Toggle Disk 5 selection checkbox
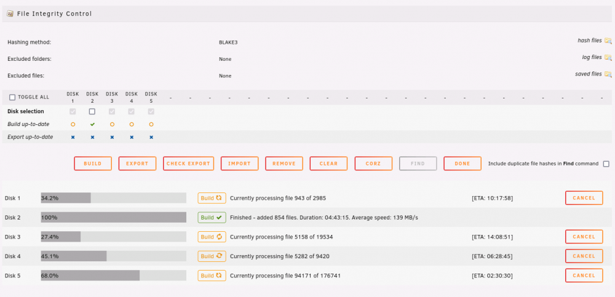Viewport: 615px width, 297px height. (151, 111)
